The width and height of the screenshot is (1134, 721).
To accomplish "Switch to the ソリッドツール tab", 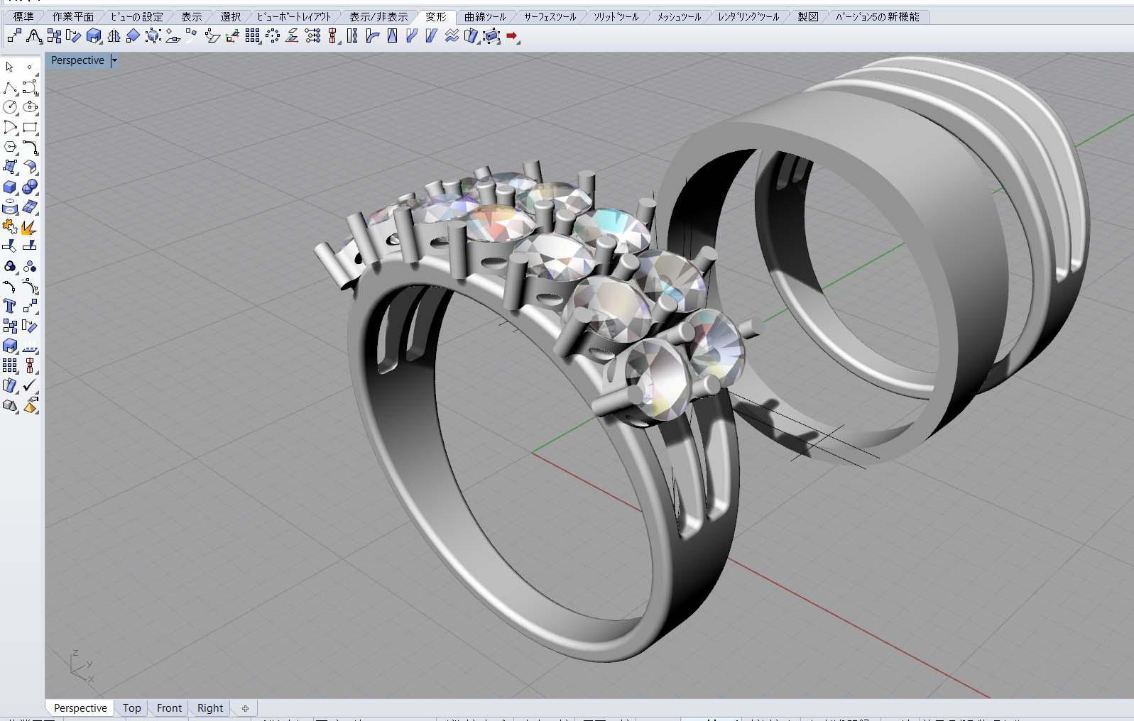I will [x=616, y=16].
